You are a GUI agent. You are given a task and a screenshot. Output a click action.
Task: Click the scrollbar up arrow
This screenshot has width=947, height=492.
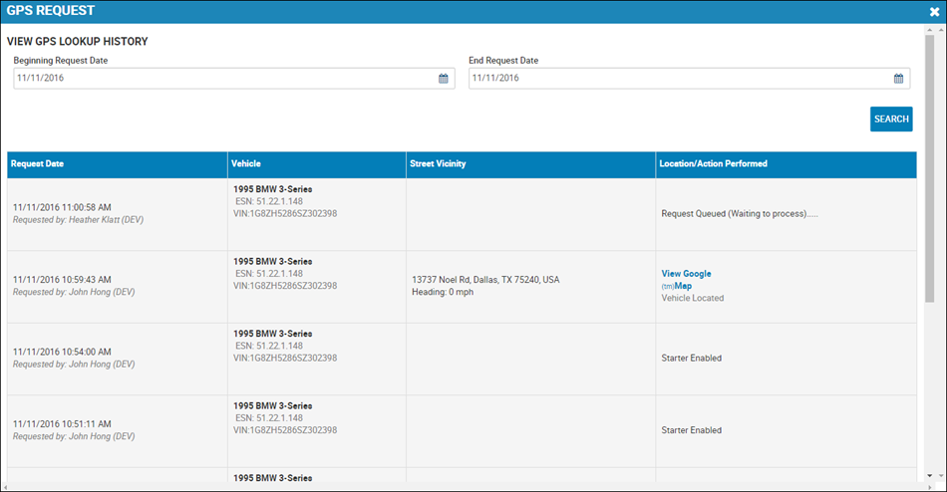[x=929, y=30]
